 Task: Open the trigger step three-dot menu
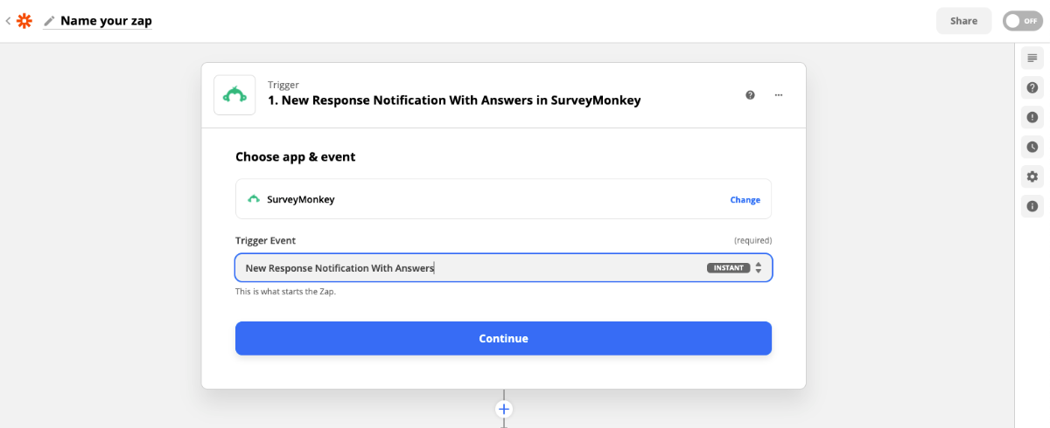point(779,95)
